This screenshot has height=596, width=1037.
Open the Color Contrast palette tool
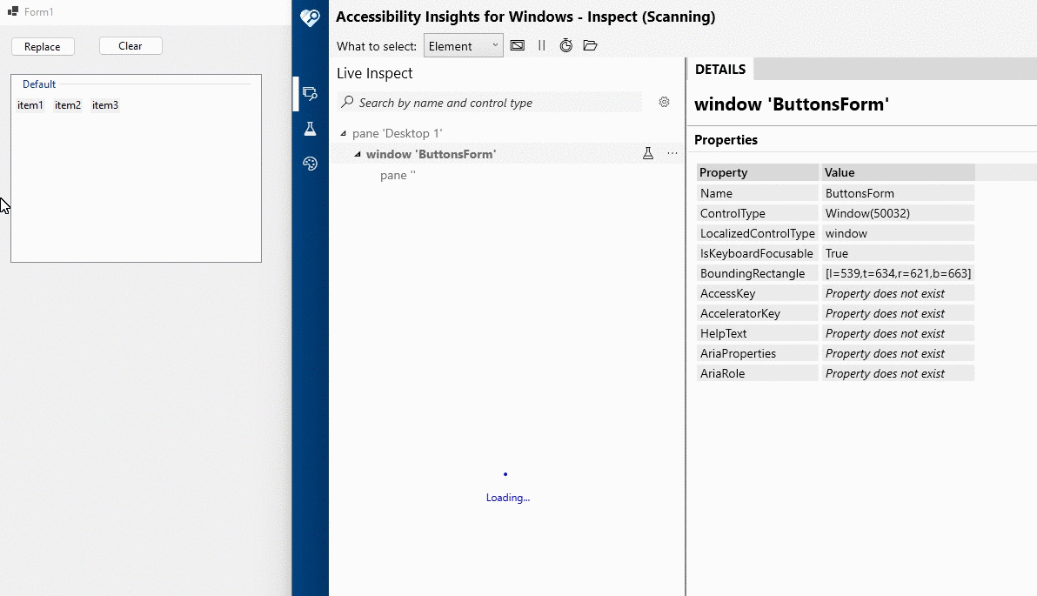(310, 164)
